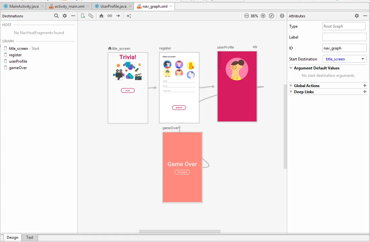Click the ID input field
The image size is (370, 242).
click(x=344, y=48)
